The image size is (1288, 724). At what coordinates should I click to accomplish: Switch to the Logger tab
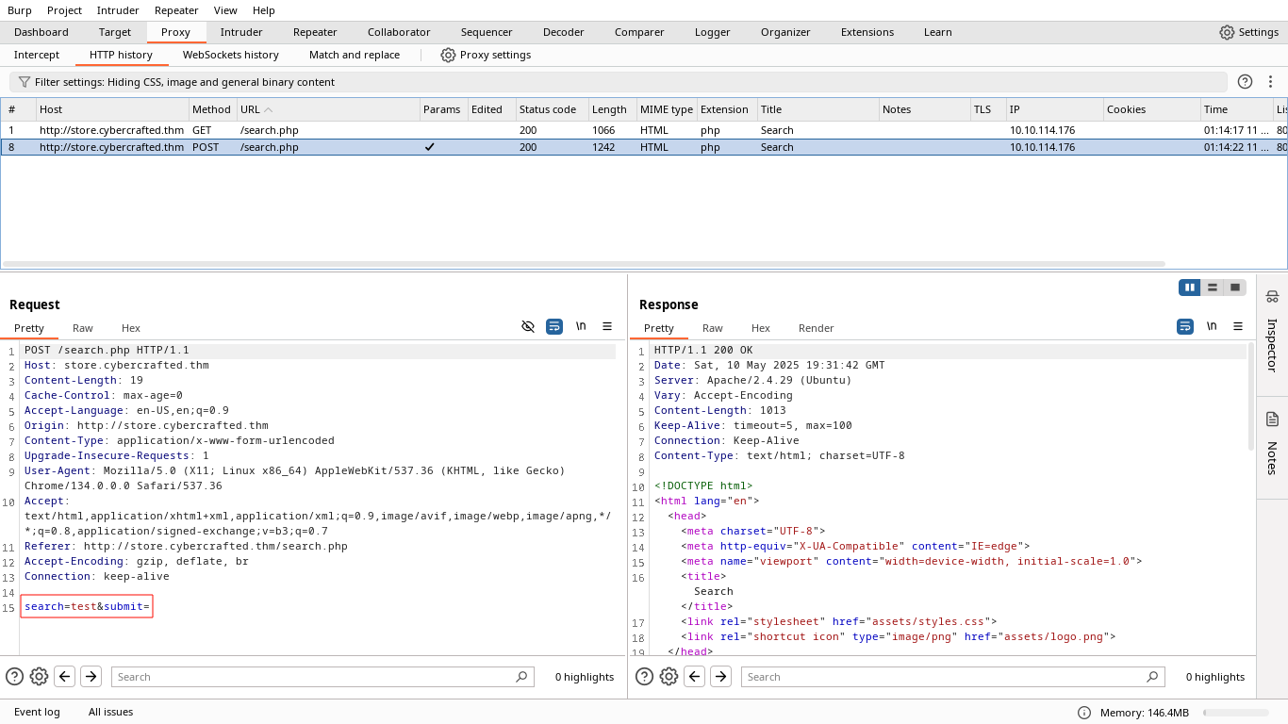[x=713, y=32]
